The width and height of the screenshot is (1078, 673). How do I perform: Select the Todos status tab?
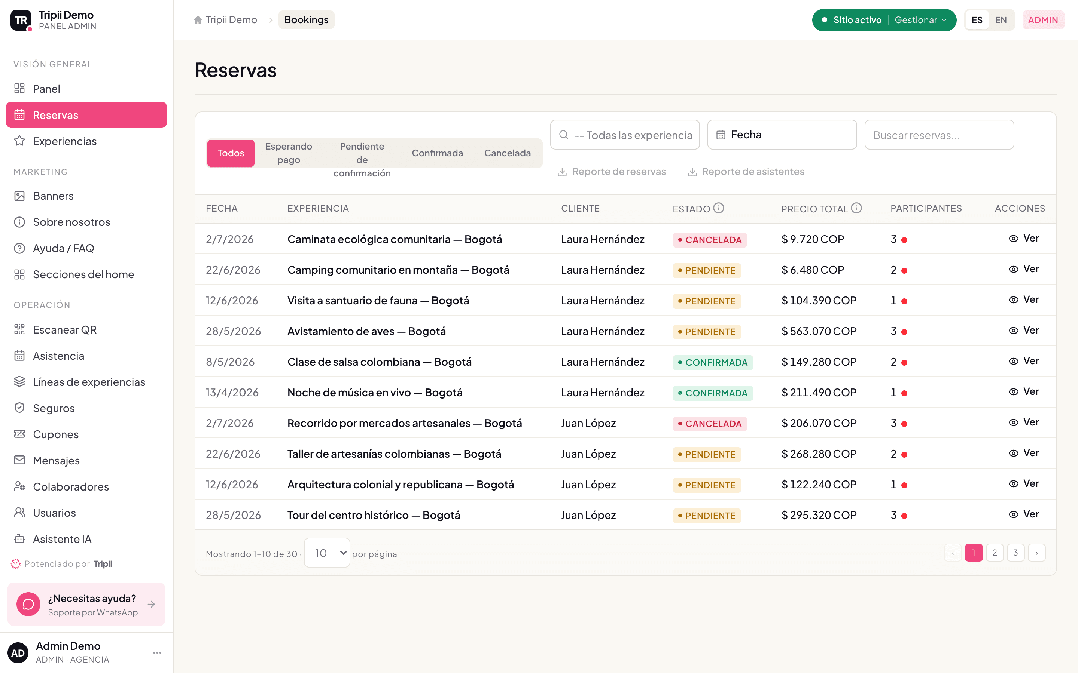231,153
